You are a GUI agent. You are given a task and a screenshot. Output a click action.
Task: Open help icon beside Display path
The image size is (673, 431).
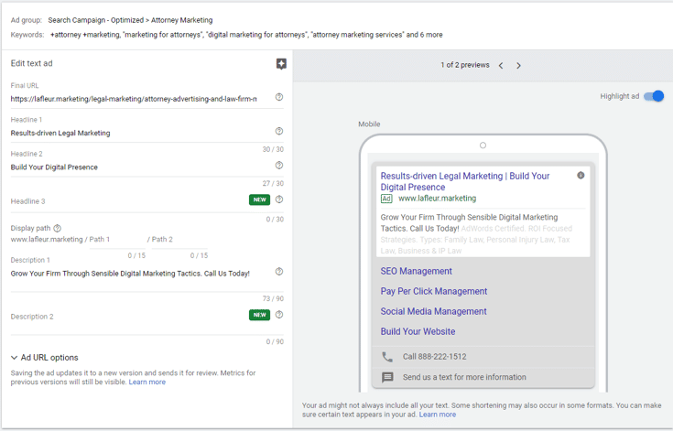57,228
